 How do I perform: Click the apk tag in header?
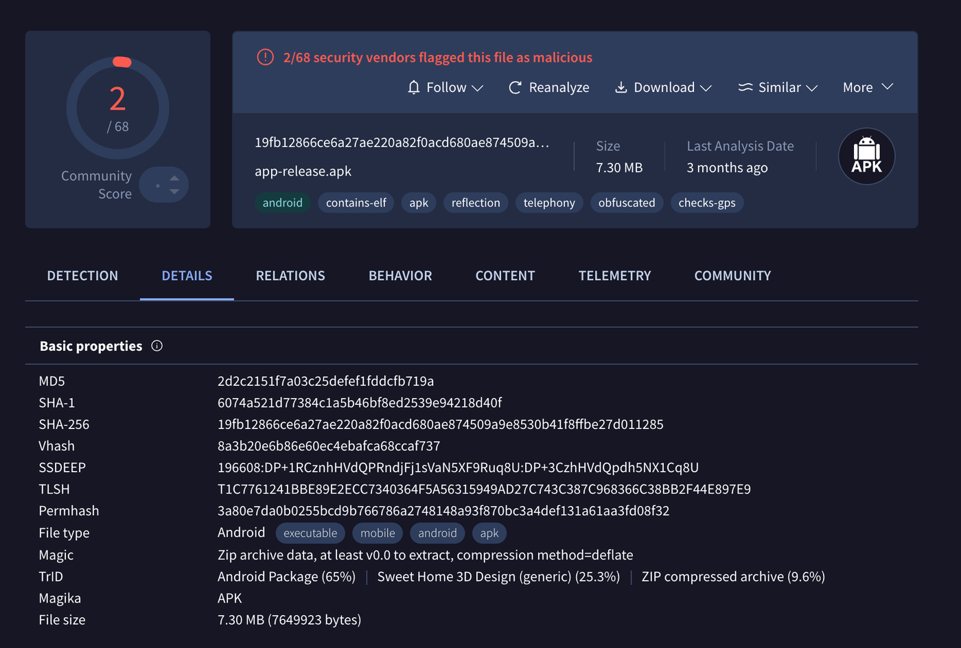click(419, 202)
